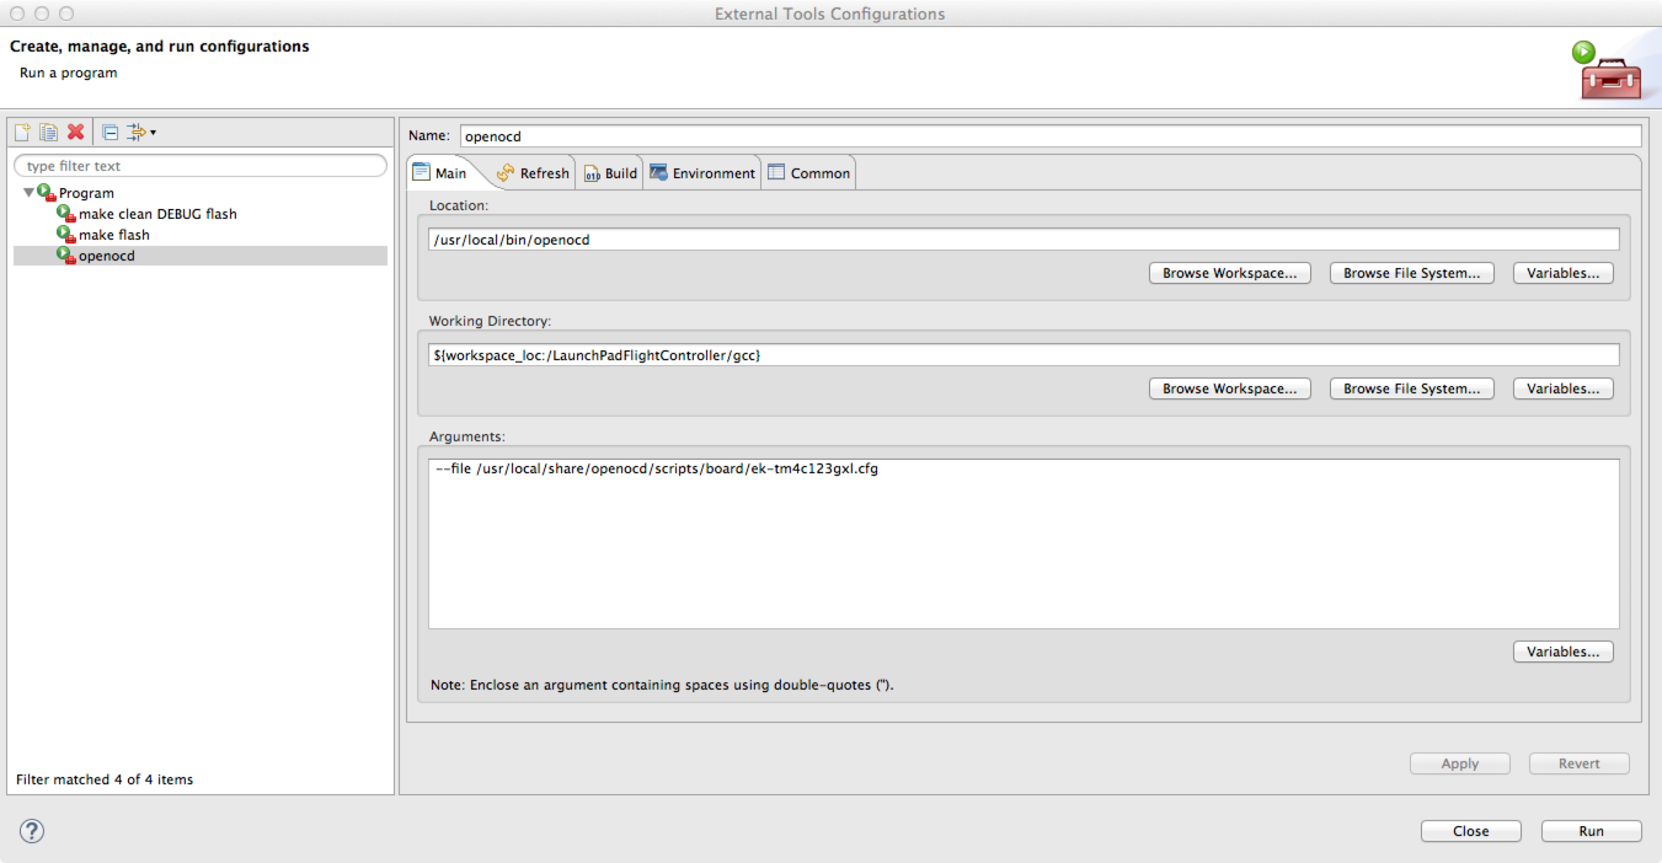This screenshot has height=863, width=1662.
Task: Collapse all configurations in the tree
Action: [110, 132]
